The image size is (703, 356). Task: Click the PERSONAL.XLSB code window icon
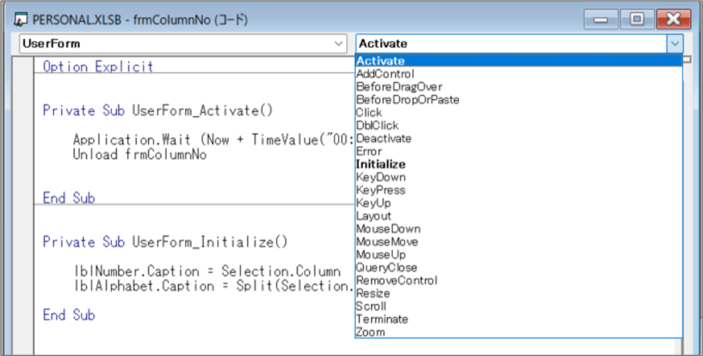coord(21,20)
